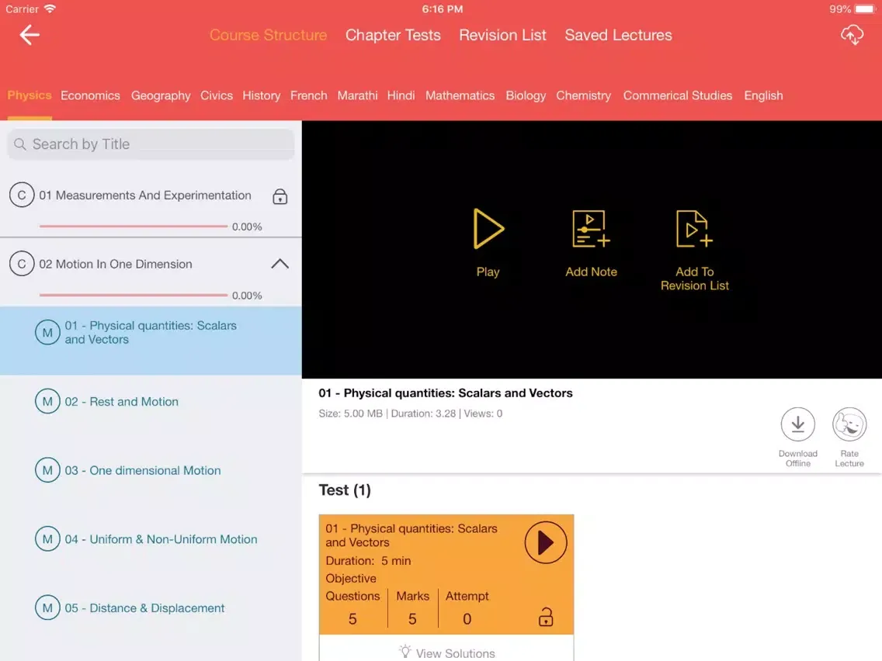
Task: Tap the lock icon beside Measurements And Experimentation
Action: coord(280,196)
